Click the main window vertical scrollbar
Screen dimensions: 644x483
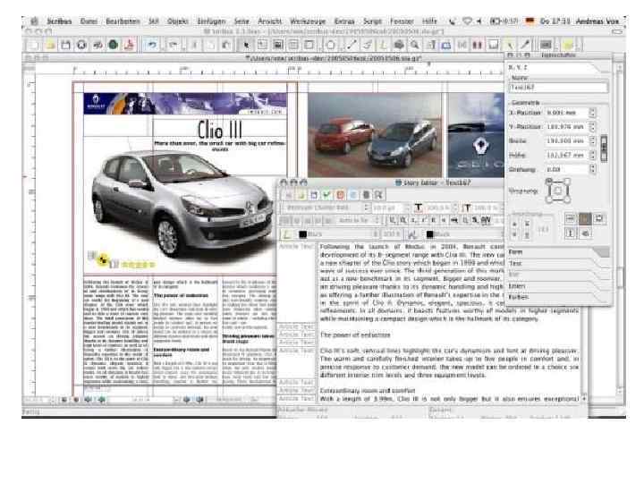point(620,228)
